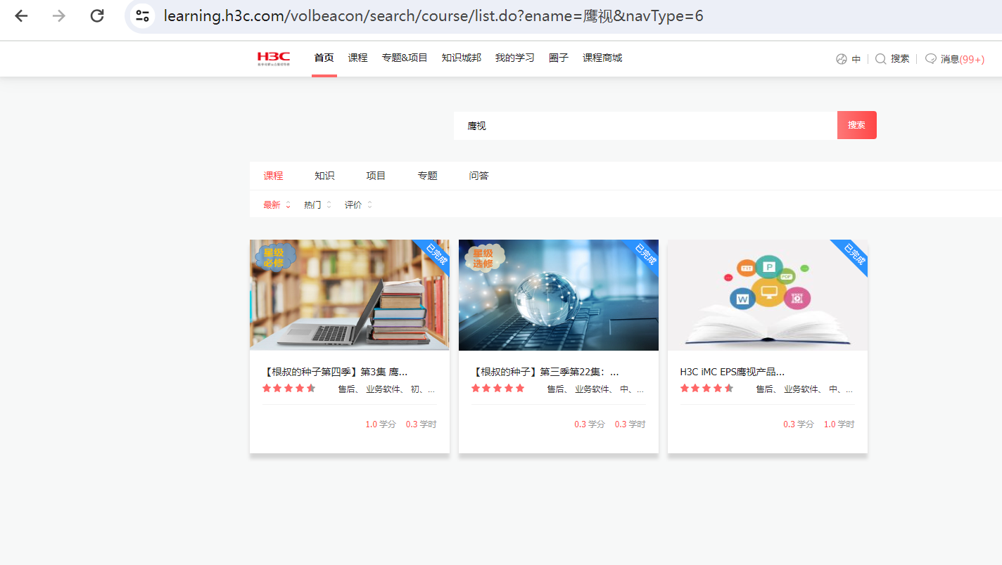Open 圈子 navigation item
Viewport: 1002px width, 565px height.
559,58
